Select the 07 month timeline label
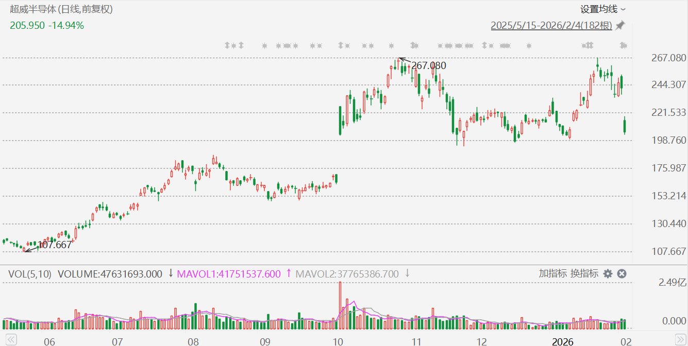The height and width of the screenshot is (346, 688). (x=118, y=341)
